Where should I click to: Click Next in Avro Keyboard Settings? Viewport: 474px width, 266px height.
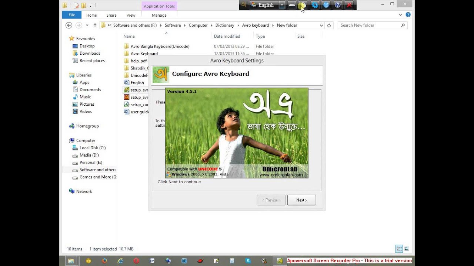click(301, 200)
